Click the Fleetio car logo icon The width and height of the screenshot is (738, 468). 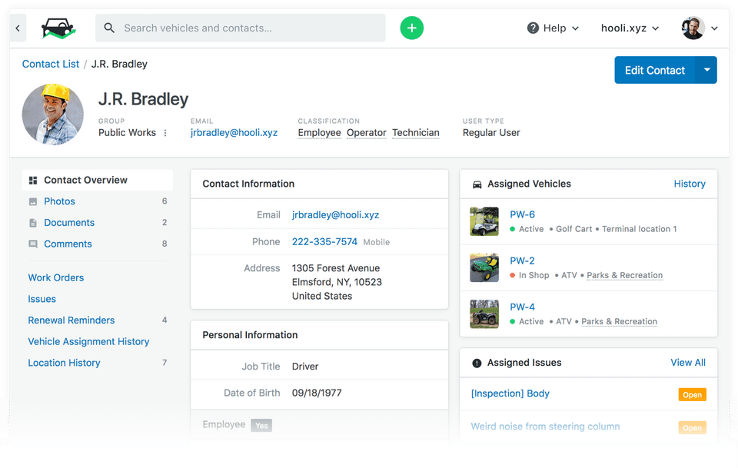pos(58,28)
